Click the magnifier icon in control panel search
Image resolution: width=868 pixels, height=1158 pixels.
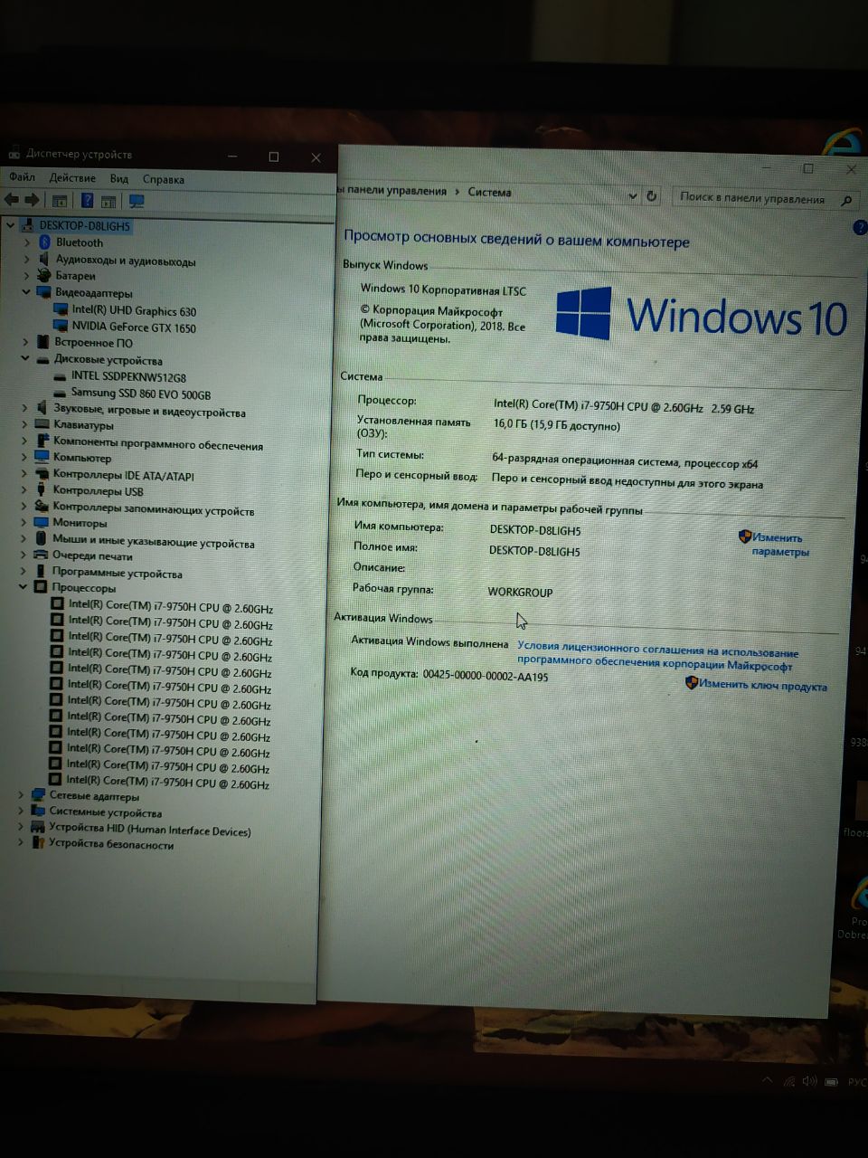coord(846,200)
